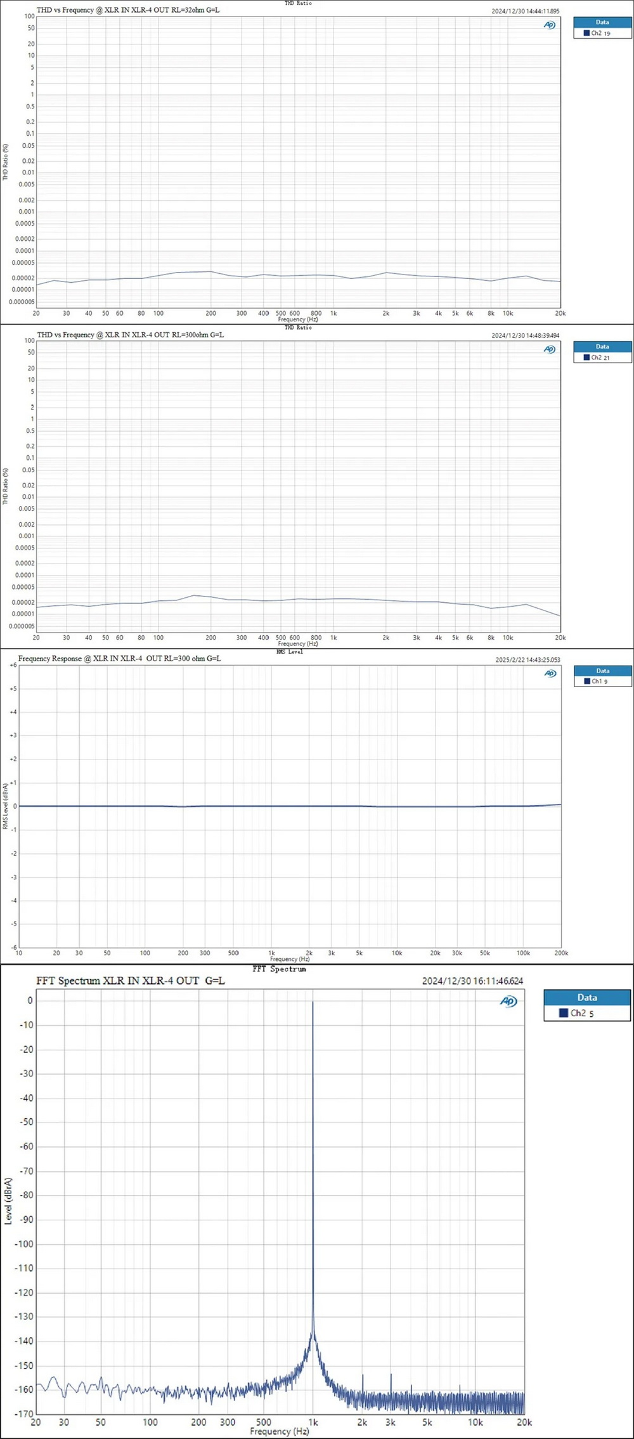Click the 0 dB peak tip at 1k in the FFT plot
This screenshot has height=1439, width=634.
click(x=313, y=1003)
